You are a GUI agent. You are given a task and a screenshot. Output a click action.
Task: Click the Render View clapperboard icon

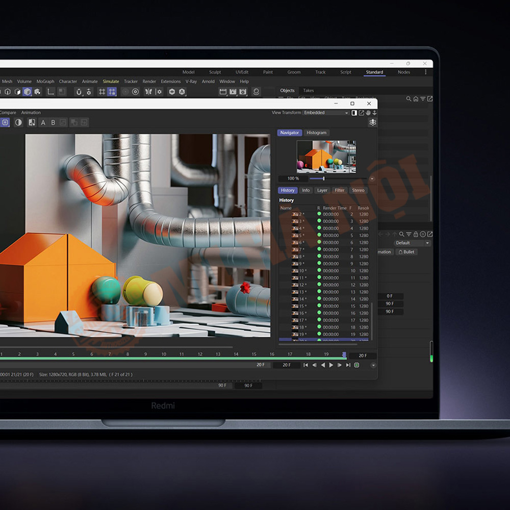click(223, 92)
